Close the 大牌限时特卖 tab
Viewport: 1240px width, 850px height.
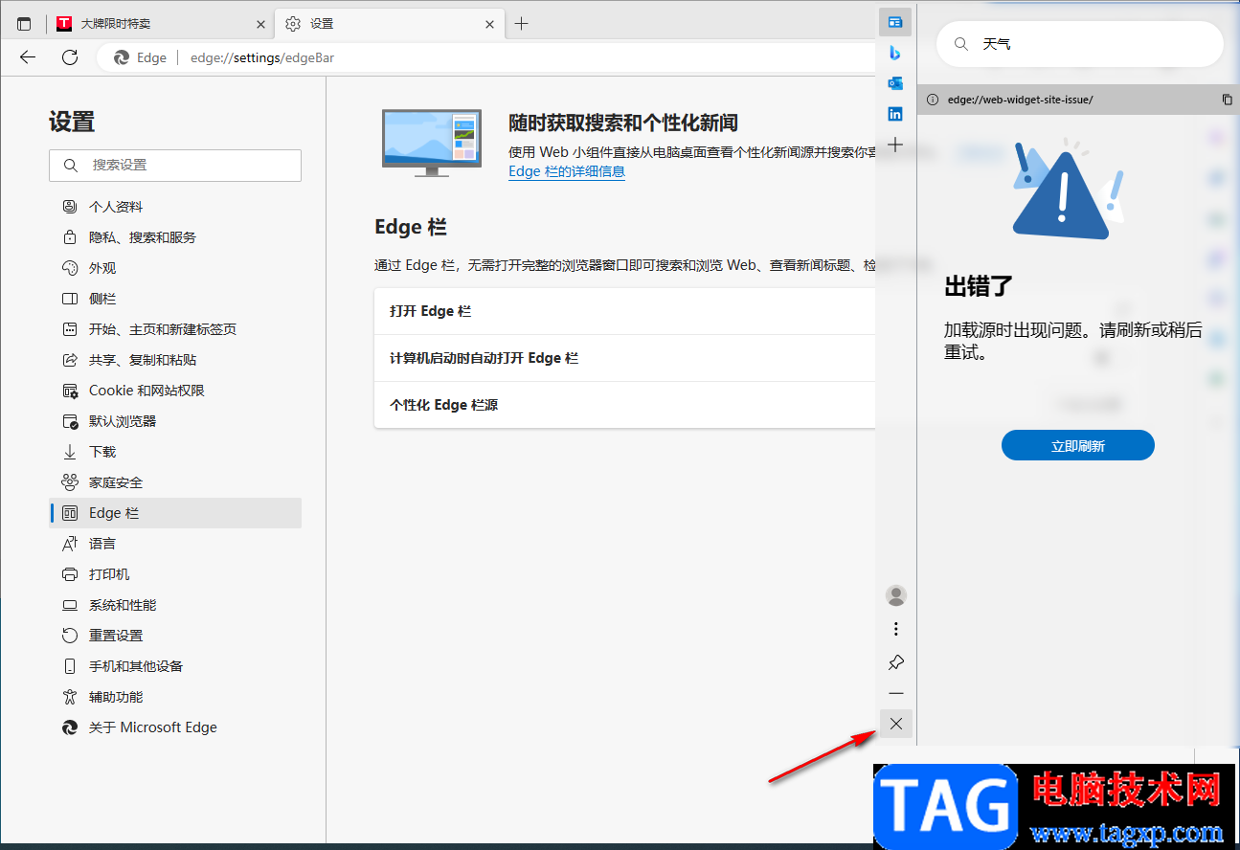pos(260,24)
